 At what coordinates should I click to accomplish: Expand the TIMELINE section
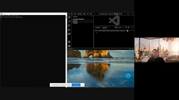(x=83, y=23)
